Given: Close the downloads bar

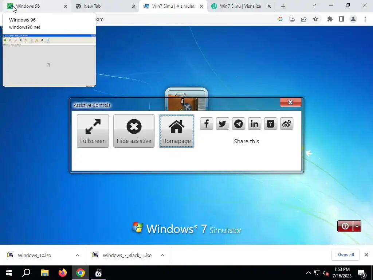Looking at the screenshot, I should tap(366, 255).
